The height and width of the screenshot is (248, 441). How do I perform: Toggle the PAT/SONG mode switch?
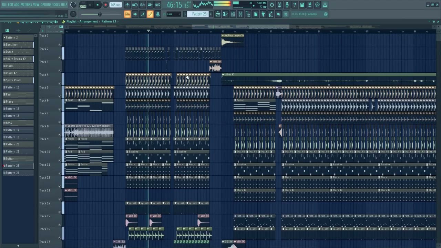click(x=83, y=5)
